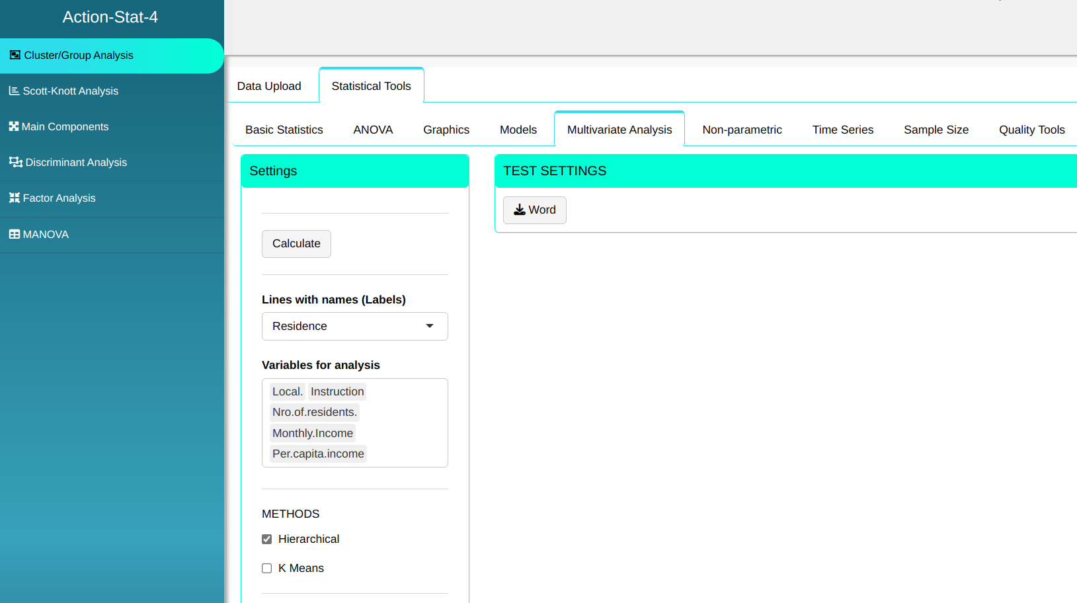Screen dimensions: 1077x603
Task: Click the Cluster/Group Analysis sidebar icon
Action: click(15, 56)
